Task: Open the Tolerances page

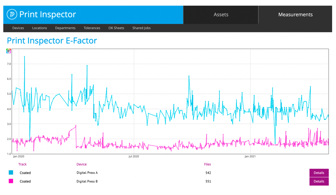Action: pyautogui.click(x=92, y=28)
